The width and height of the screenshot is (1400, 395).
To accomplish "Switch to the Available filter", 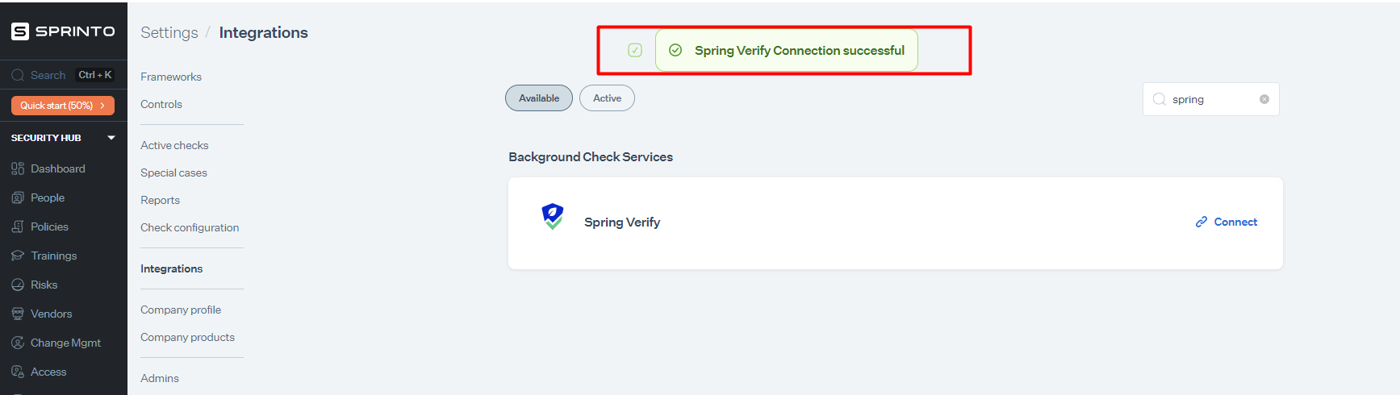I will point(539,98).
